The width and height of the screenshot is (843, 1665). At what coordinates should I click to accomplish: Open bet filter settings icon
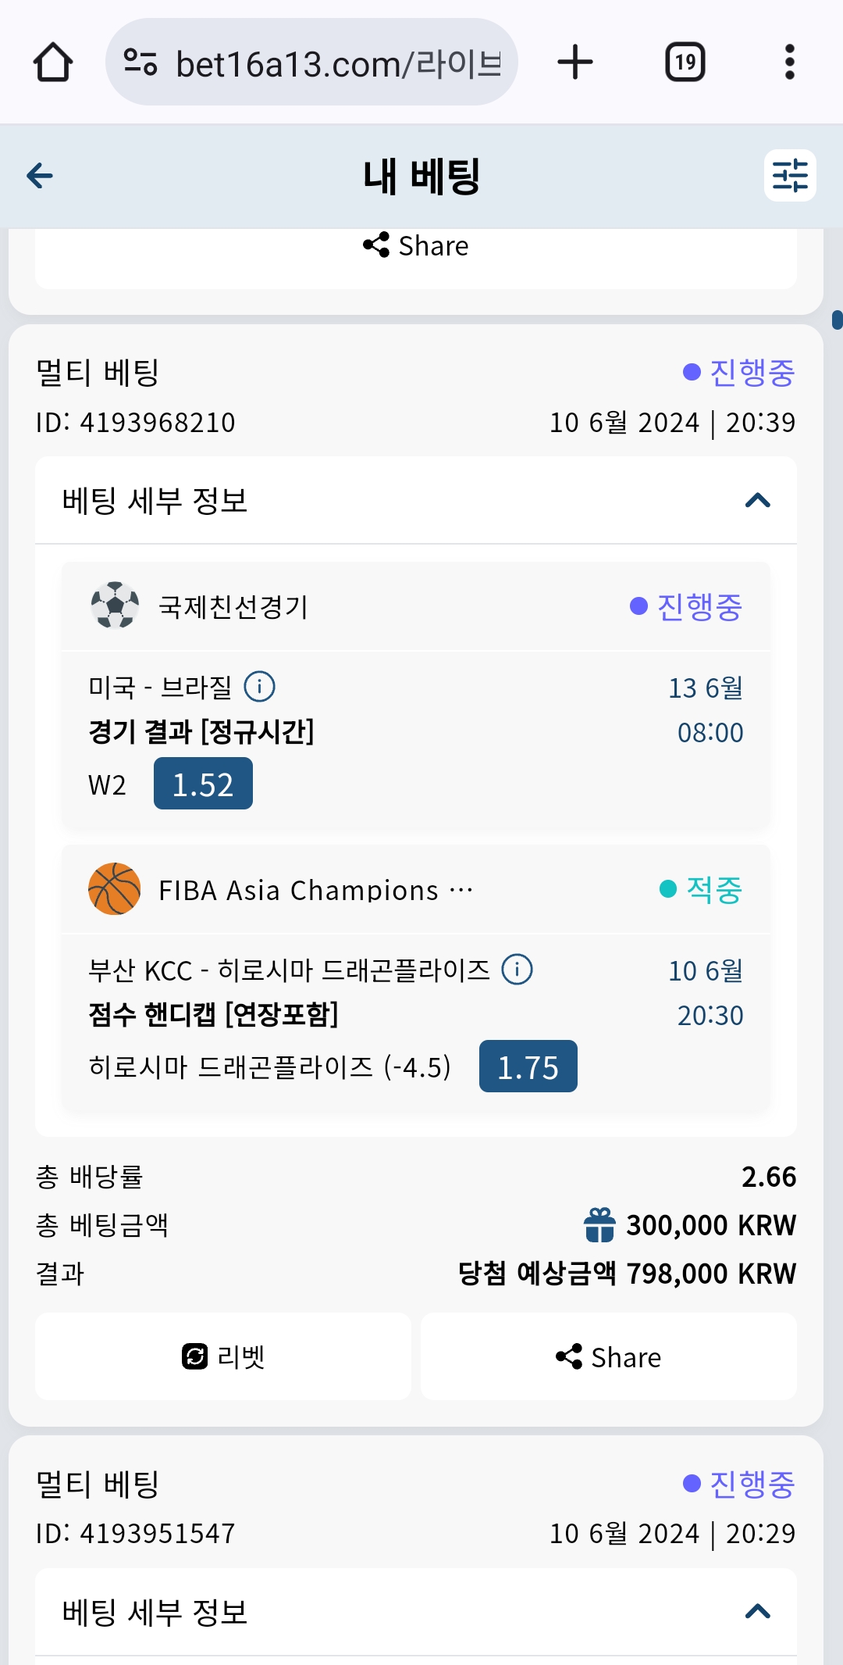[789, 176]
